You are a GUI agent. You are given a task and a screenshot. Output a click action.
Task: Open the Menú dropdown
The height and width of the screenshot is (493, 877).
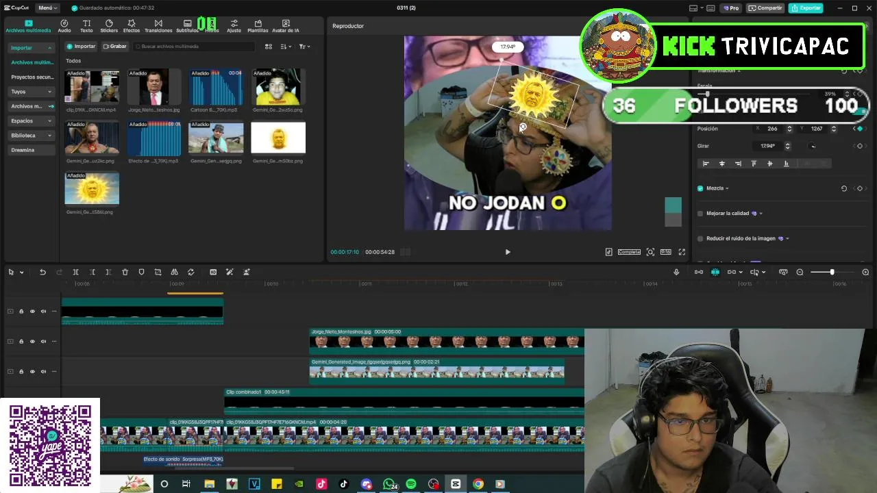point(47,8)
